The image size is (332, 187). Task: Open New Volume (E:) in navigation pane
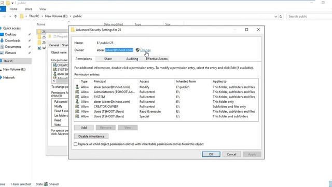point(14,69)
